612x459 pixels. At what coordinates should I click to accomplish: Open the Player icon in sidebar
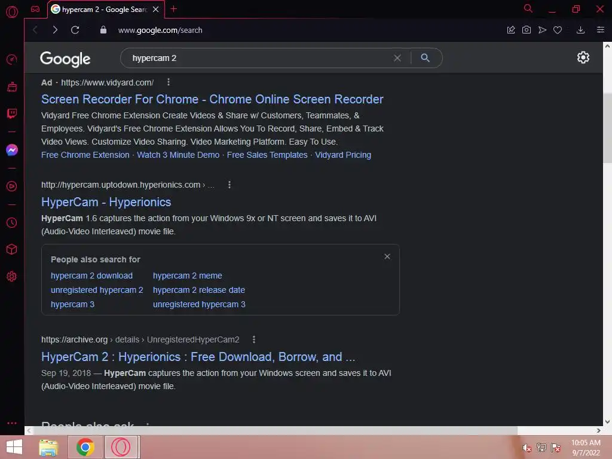click(x=12, y=186)
